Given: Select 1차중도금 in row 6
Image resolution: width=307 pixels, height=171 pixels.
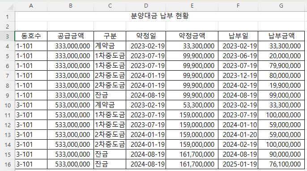Looking at the screenshot, I should (110, 66).
